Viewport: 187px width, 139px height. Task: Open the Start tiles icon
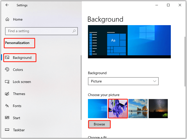7,118
